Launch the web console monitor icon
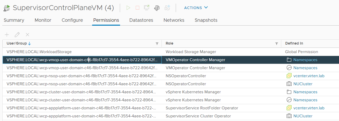The width and height of the screenshot is (339, 121). (x=147, y=8)
